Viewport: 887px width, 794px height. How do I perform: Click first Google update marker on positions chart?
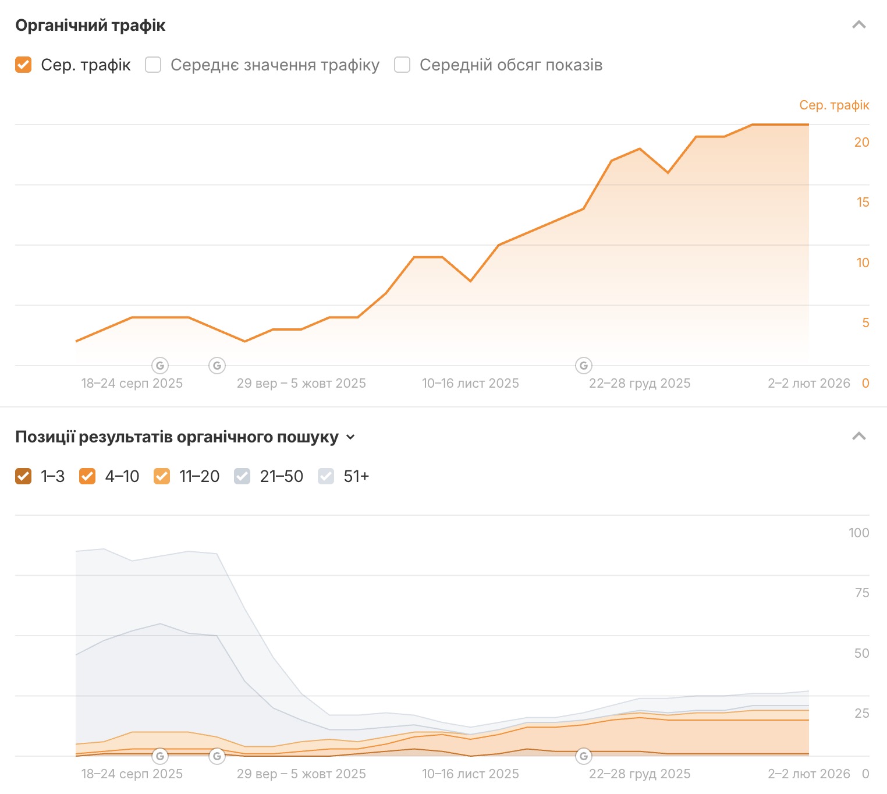160,756
